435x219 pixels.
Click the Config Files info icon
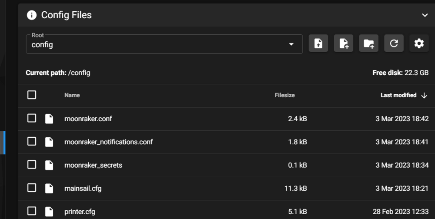coord(32,15)
